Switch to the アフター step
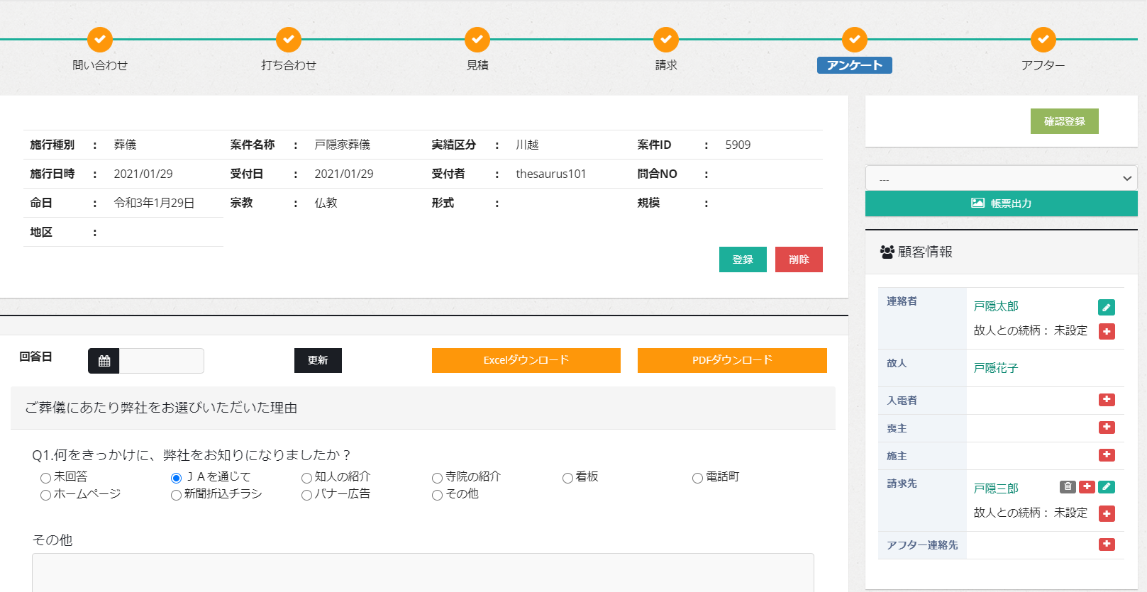 pyautogui.click(x=1043, y=40)
